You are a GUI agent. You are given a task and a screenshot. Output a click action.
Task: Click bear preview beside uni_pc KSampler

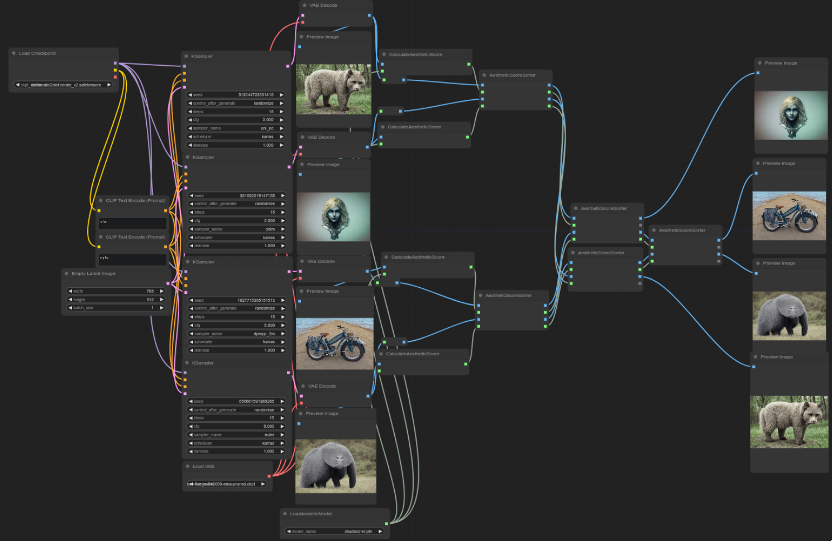[333, 89]
